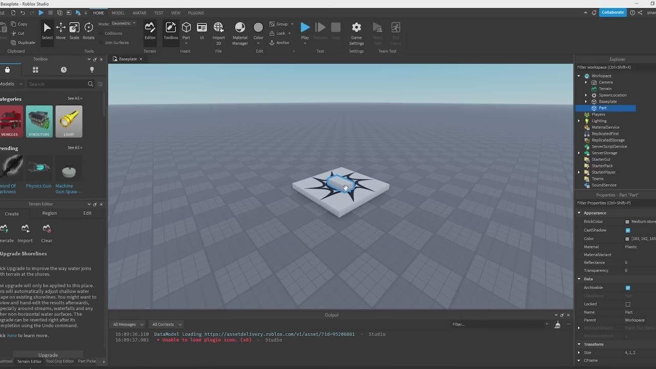Click See All for Trending
Image resolution: width=656 pixels, height=369 pixels.
point(75,148)
